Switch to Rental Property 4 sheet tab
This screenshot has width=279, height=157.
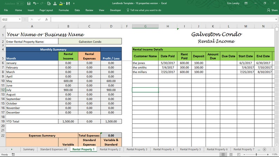pyautogui.click(x=163, y=149)
